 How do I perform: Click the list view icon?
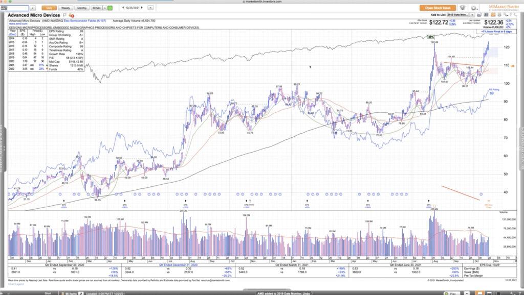click(x=486, y=15)
